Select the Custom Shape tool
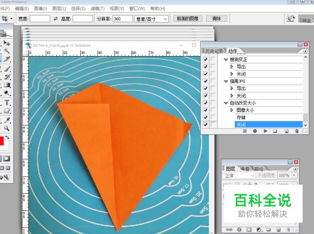Image resolution: width=314 pixels, height=234 pixels. (x=7, y=111)
